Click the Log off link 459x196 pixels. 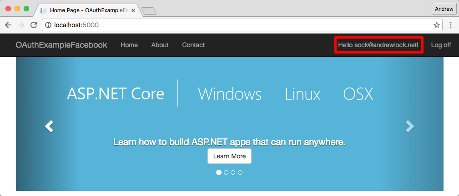441,45
